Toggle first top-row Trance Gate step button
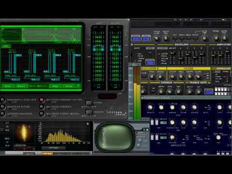Image resolution: width=232 pixels, height=174 pixels. [x=217, y=89]
